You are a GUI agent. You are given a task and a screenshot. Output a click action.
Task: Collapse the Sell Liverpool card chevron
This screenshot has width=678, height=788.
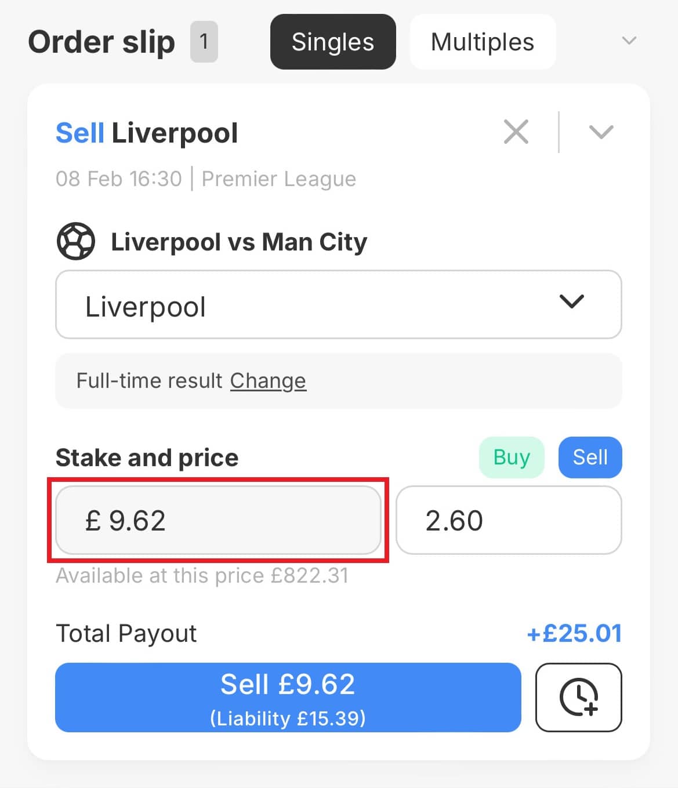tap(601, 132)
